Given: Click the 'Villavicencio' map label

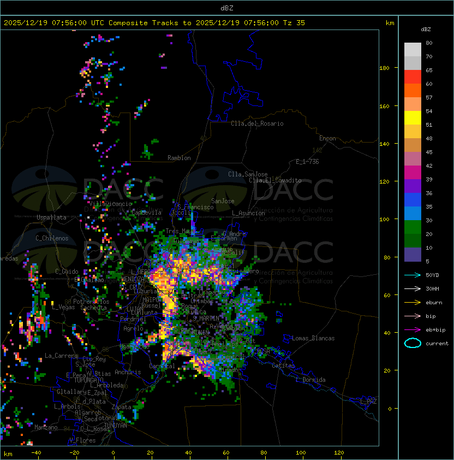Looking at the screenshot, I should tap(110, 204).
